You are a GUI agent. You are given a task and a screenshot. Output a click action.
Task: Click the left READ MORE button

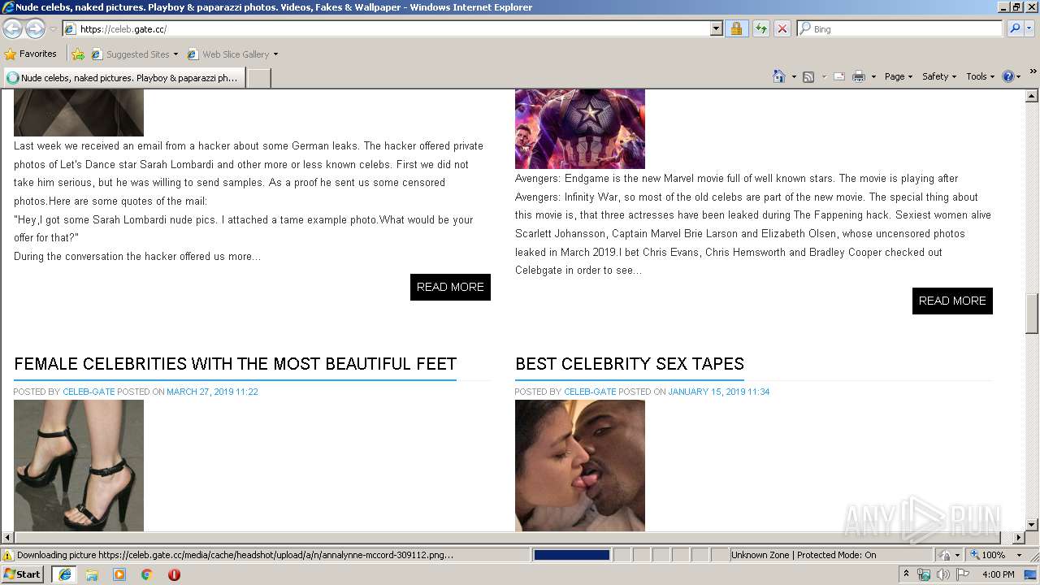[x=450, y=287]
